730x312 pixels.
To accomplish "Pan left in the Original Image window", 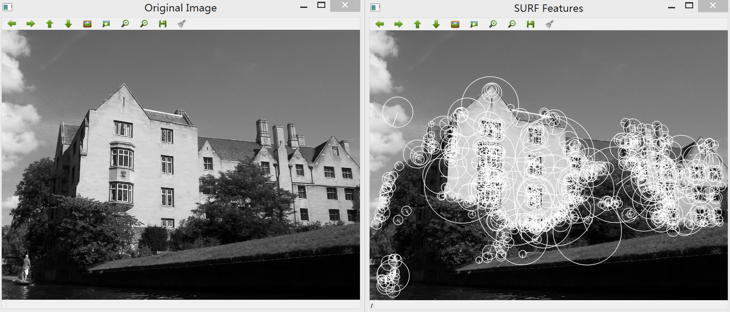I will 12,24.
